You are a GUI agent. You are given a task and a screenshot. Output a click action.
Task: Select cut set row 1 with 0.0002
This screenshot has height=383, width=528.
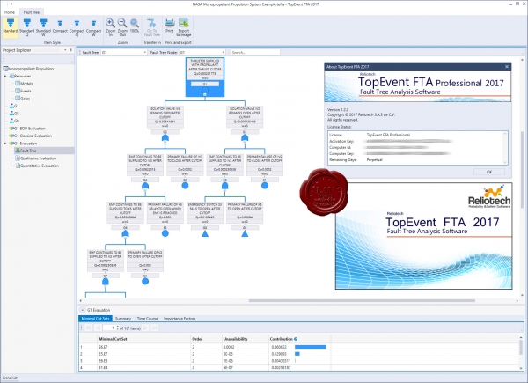click(x=300, y=347)
